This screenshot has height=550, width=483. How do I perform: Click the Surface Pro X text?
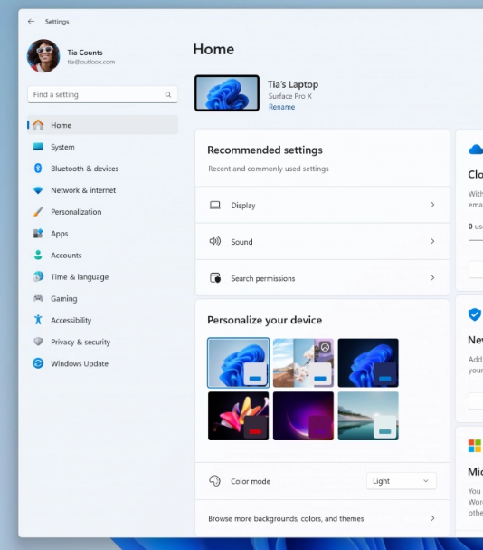290,96
